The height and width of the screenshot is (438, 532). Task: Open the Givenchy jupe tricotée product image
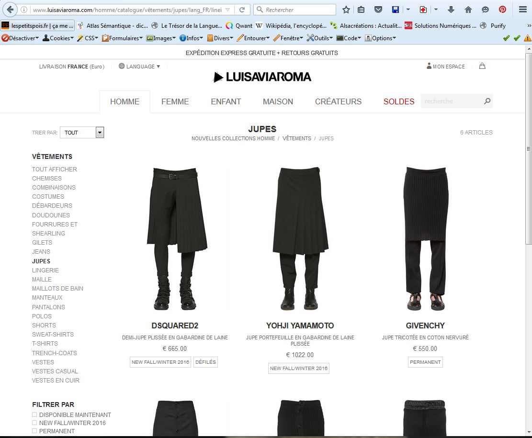425,238
